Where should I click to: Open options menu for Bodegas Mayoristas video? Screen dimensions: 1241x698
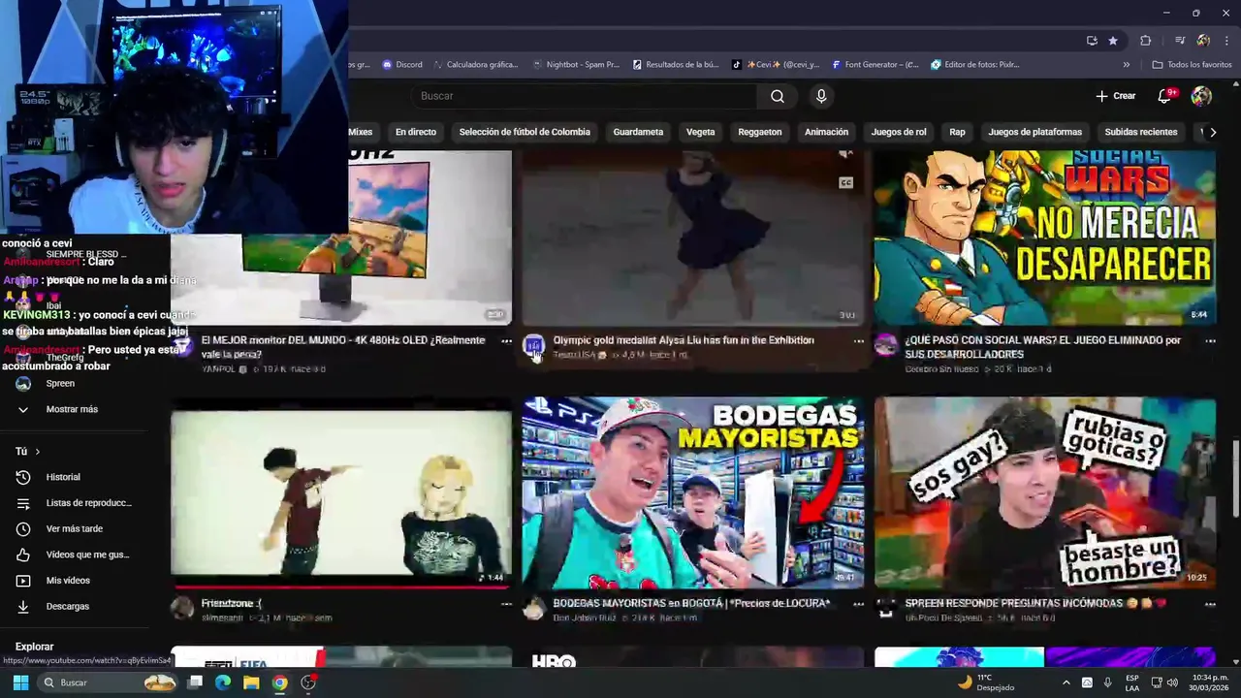click(x=858, y=604)
